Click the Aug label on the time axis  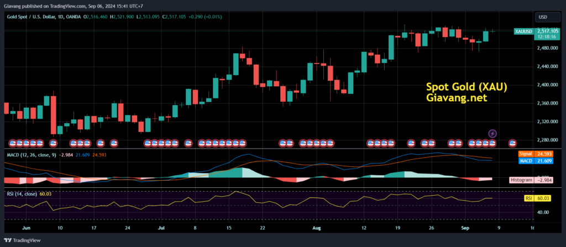[x=316, y=227]
